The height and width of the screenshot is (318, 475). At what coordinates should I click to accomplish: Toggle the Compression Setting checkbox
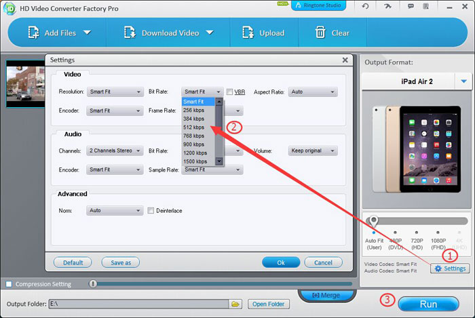[x=9, y=284]
